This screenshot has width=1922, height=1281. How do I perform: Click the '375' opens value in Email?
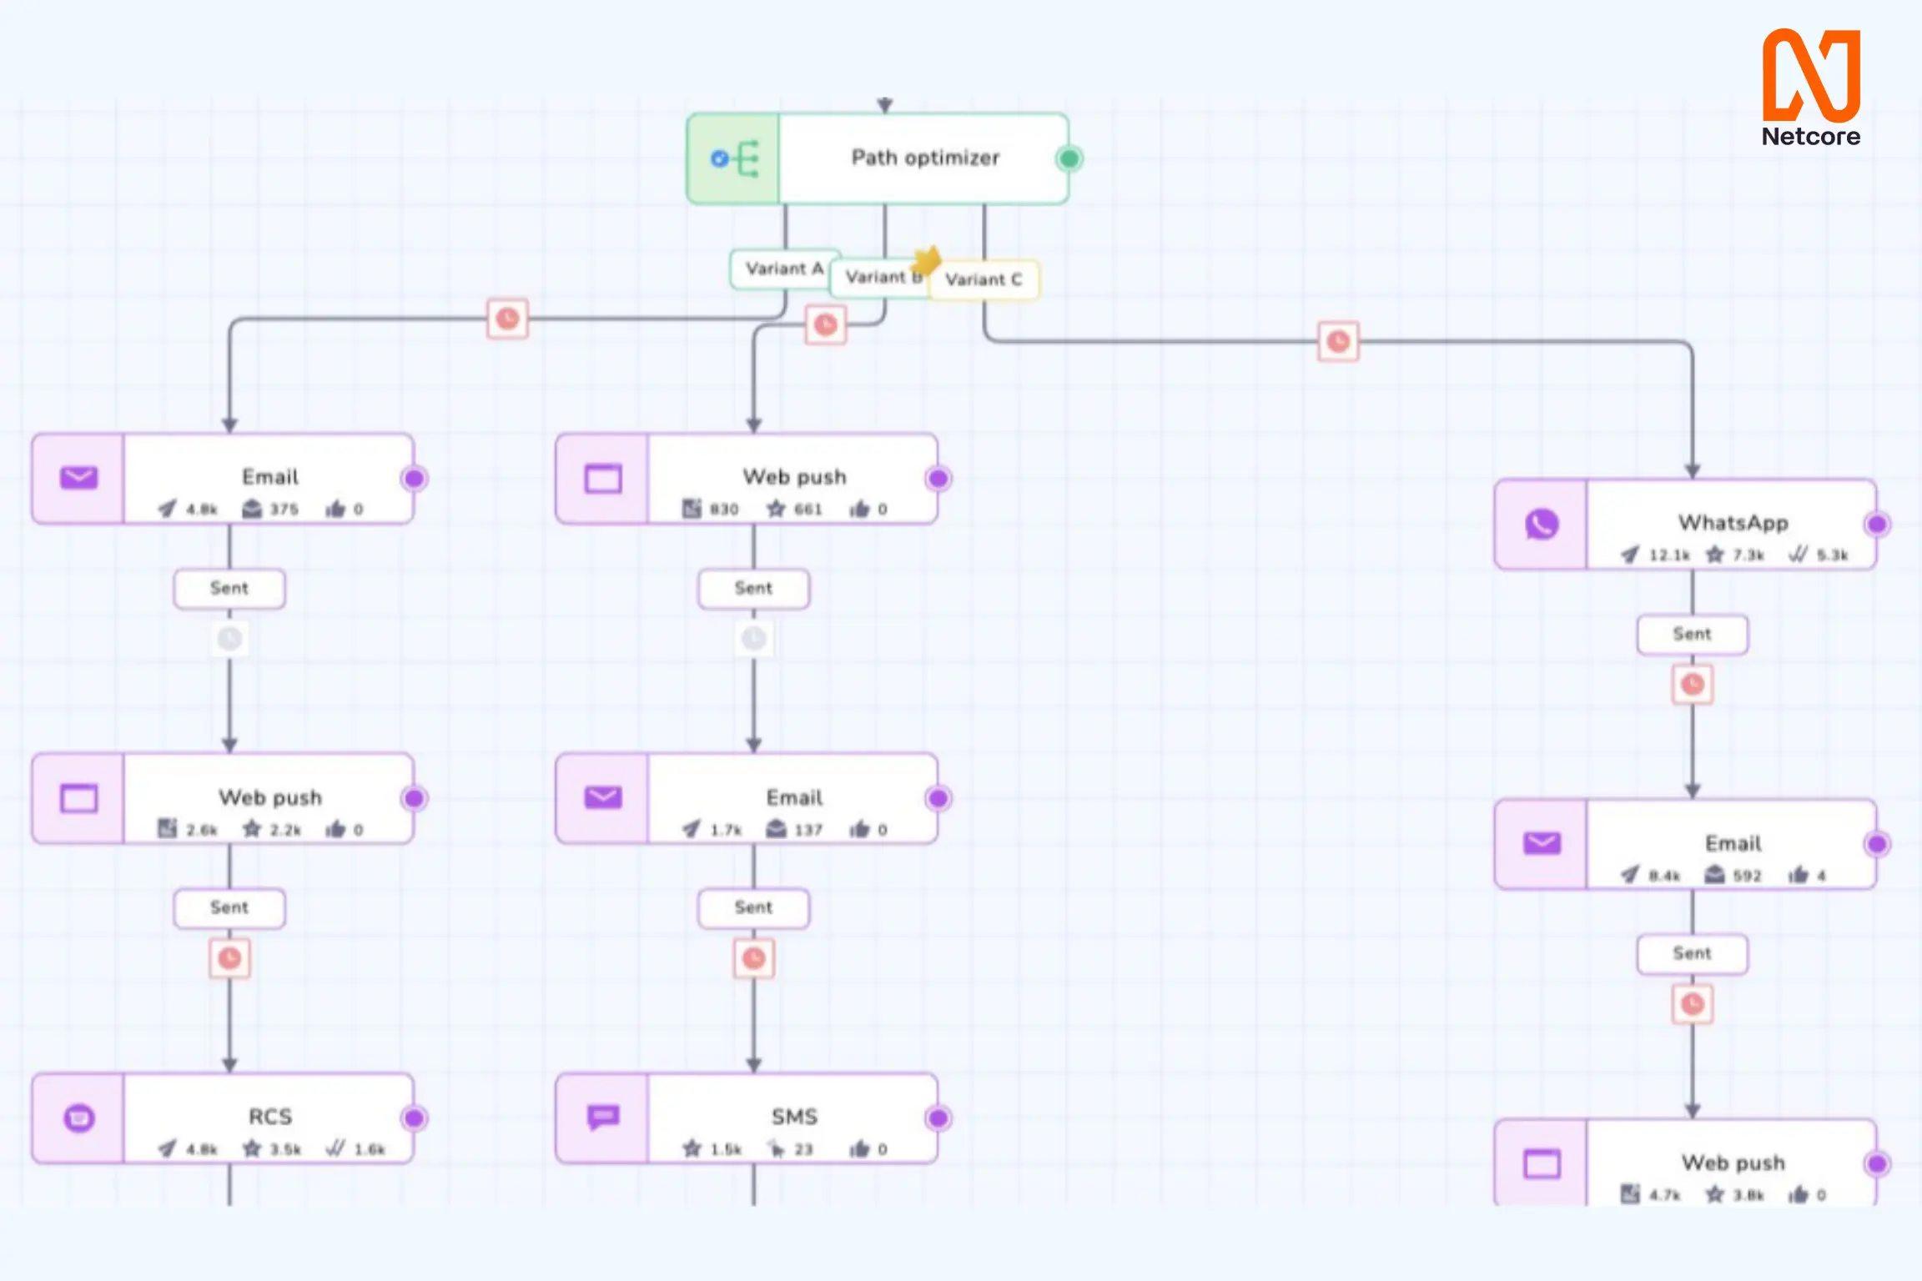click(284, 510)
